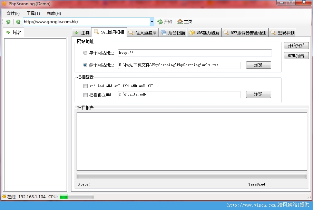Select the SQL漏洞扫描 tab
The image size is (313, 210).
click(109, 32)
